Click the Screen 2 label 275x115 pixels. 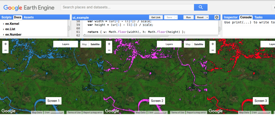pyautogui.click(x=157, y=101)
